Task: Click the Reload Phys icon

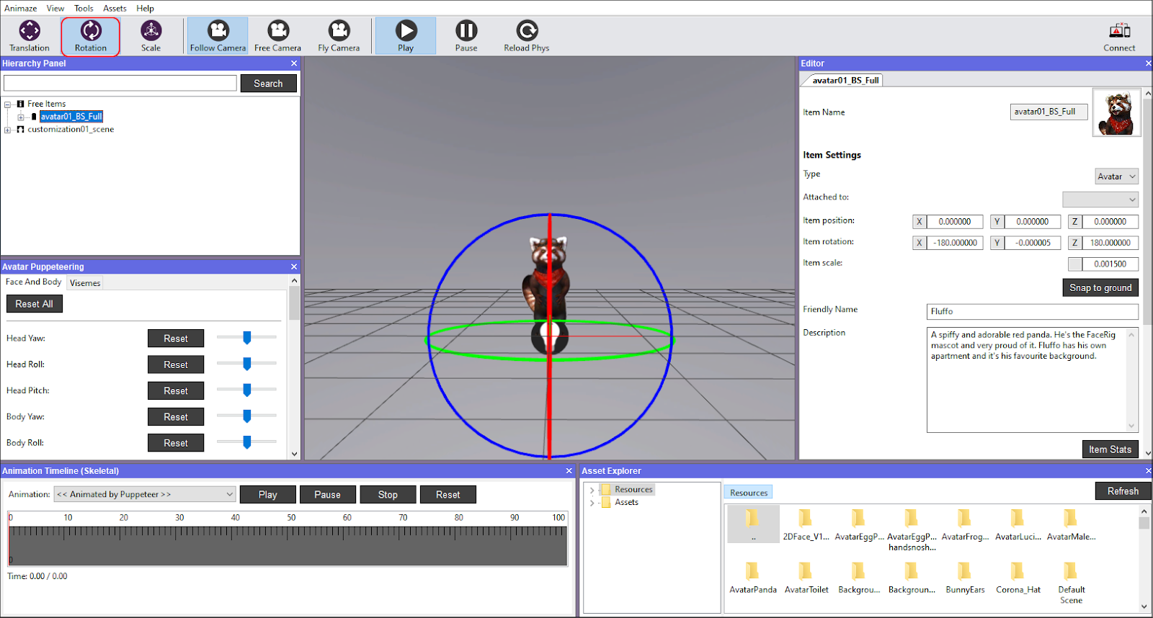Action: [x=526, y=36]
